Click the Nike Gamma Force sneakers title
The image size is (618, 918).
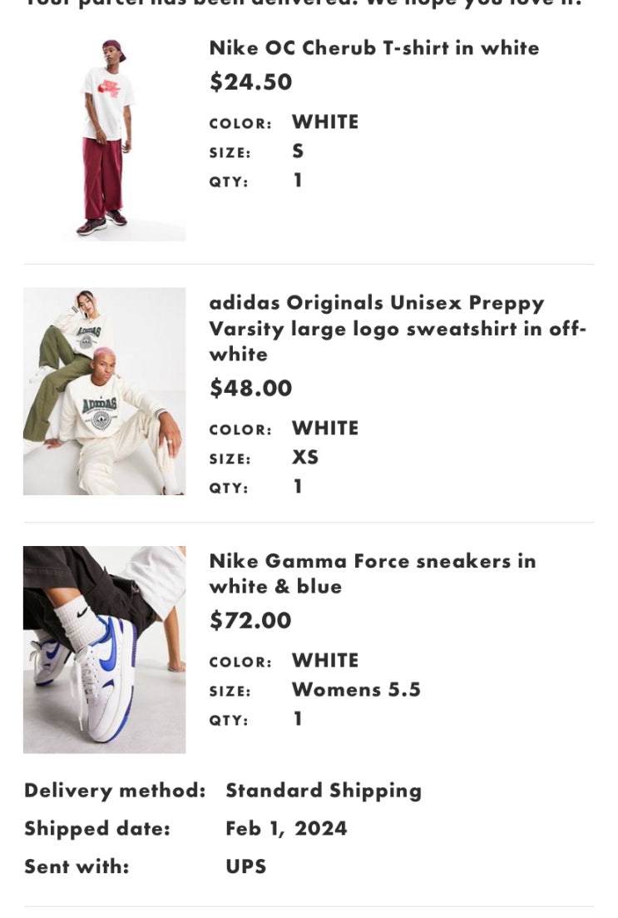pyautogui.click(x=373, y=573)
